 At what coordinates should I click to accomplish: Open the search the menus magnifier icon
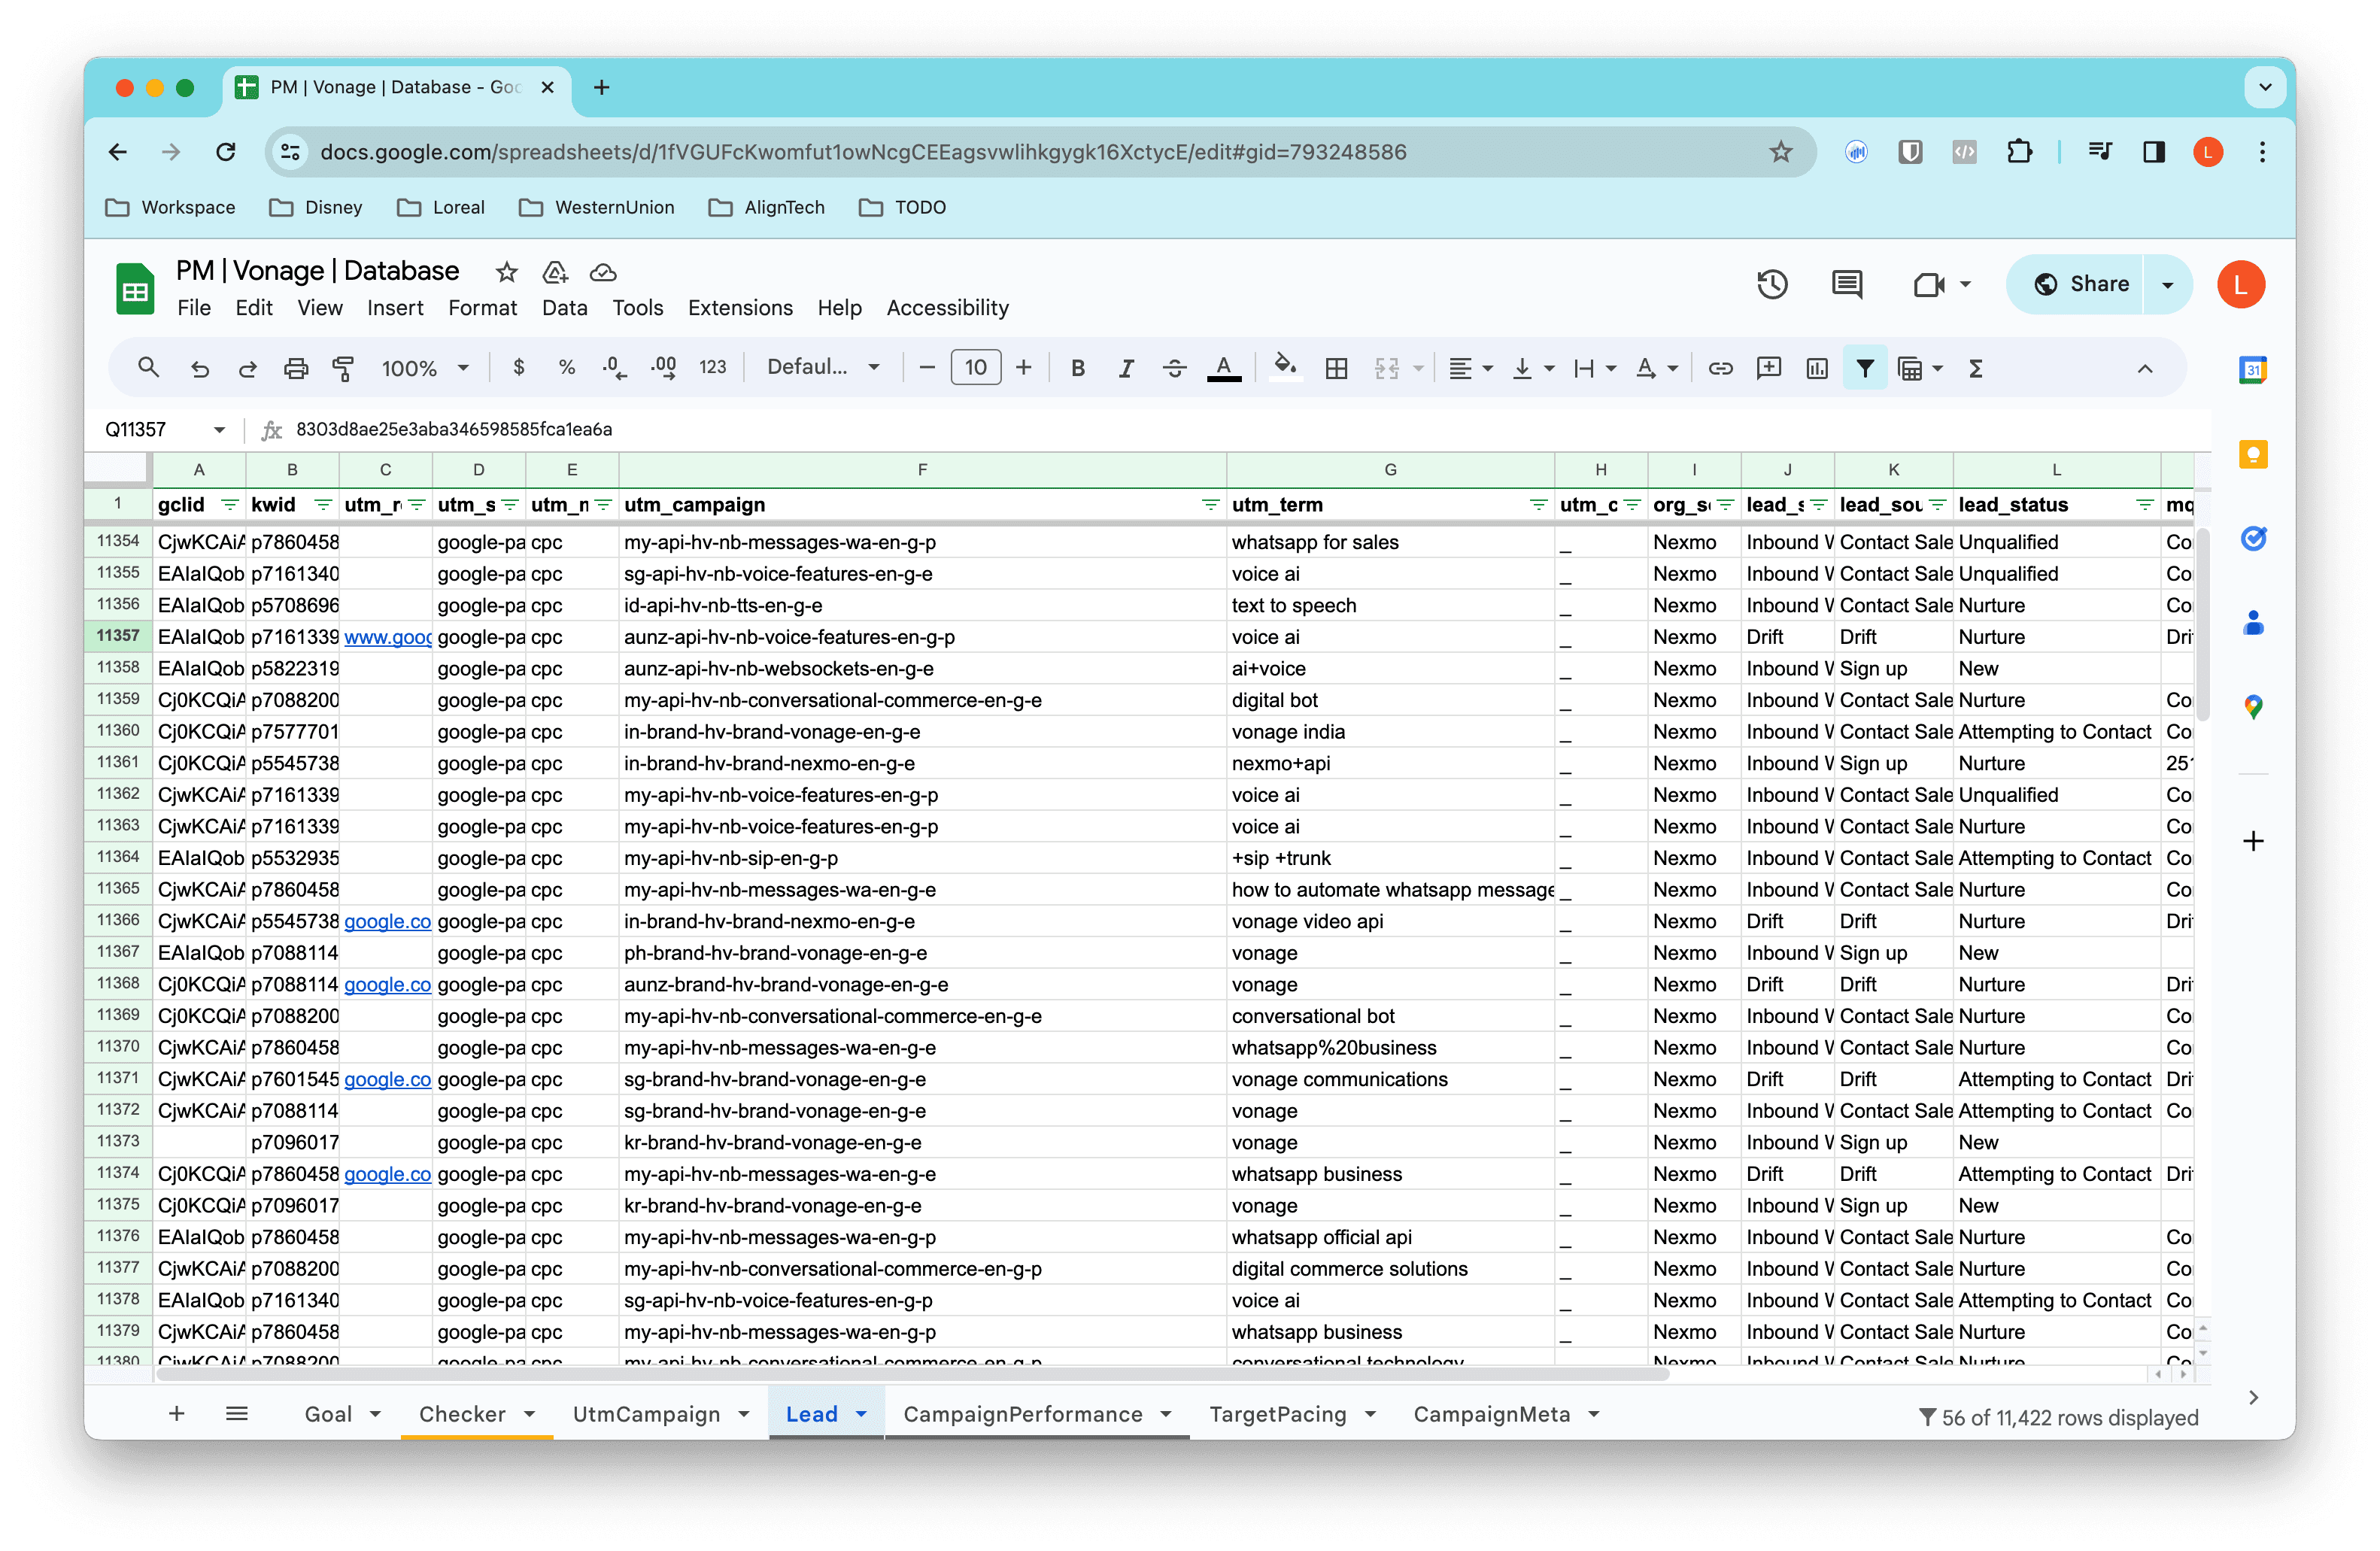148,368
